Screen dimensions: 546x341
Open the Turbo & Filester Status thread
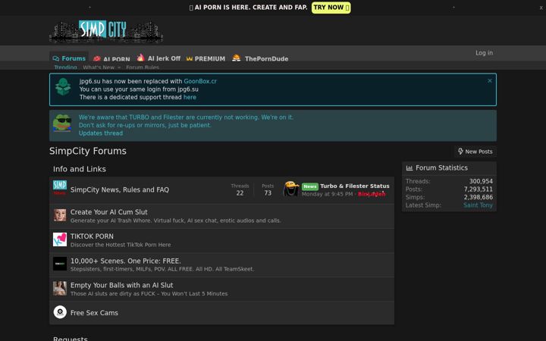click(355, 186)
